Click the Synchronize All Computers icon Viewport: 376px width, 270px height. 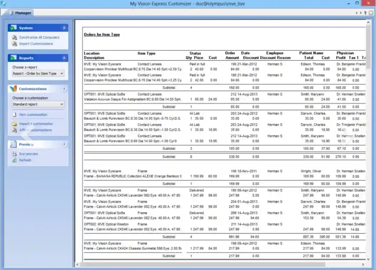click(15, 37)
